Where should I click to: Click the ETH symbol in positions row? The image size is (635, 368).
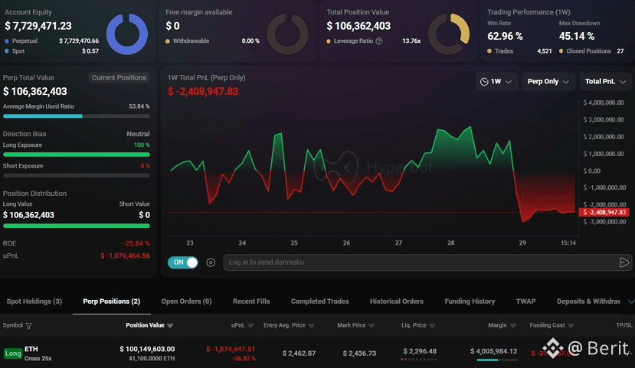point(31,349)
